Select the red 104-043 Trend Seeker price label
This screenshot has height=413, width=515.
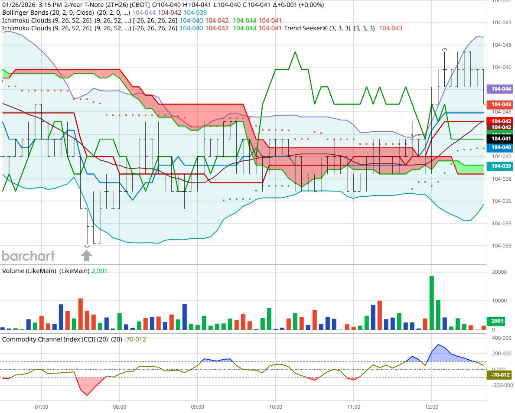pyautogui.click(x=499, y=105)
